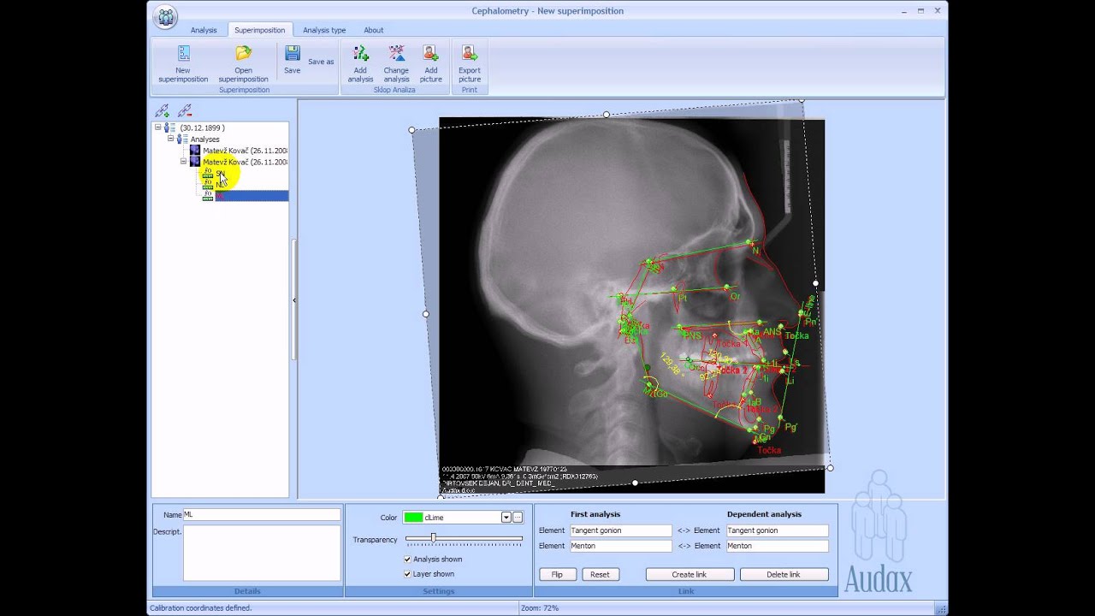This screenshot has width=1095, height=616.
Task: Click First analysis Tangent gonion field
Action: pyautogui.click(x=621, y=530)
